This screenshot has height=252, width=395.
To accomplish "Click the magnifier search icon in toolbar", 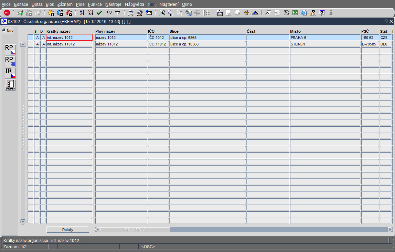I will [189, 13].
